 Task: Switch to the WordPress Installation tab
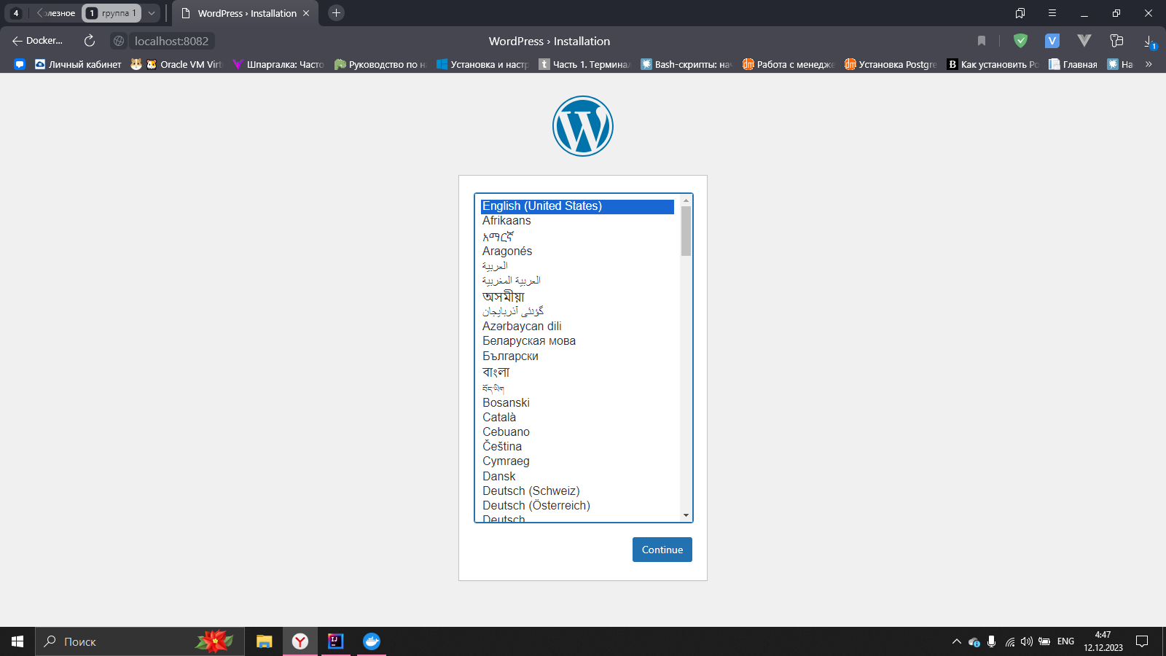pyautogui.click(x=246, y=13)
